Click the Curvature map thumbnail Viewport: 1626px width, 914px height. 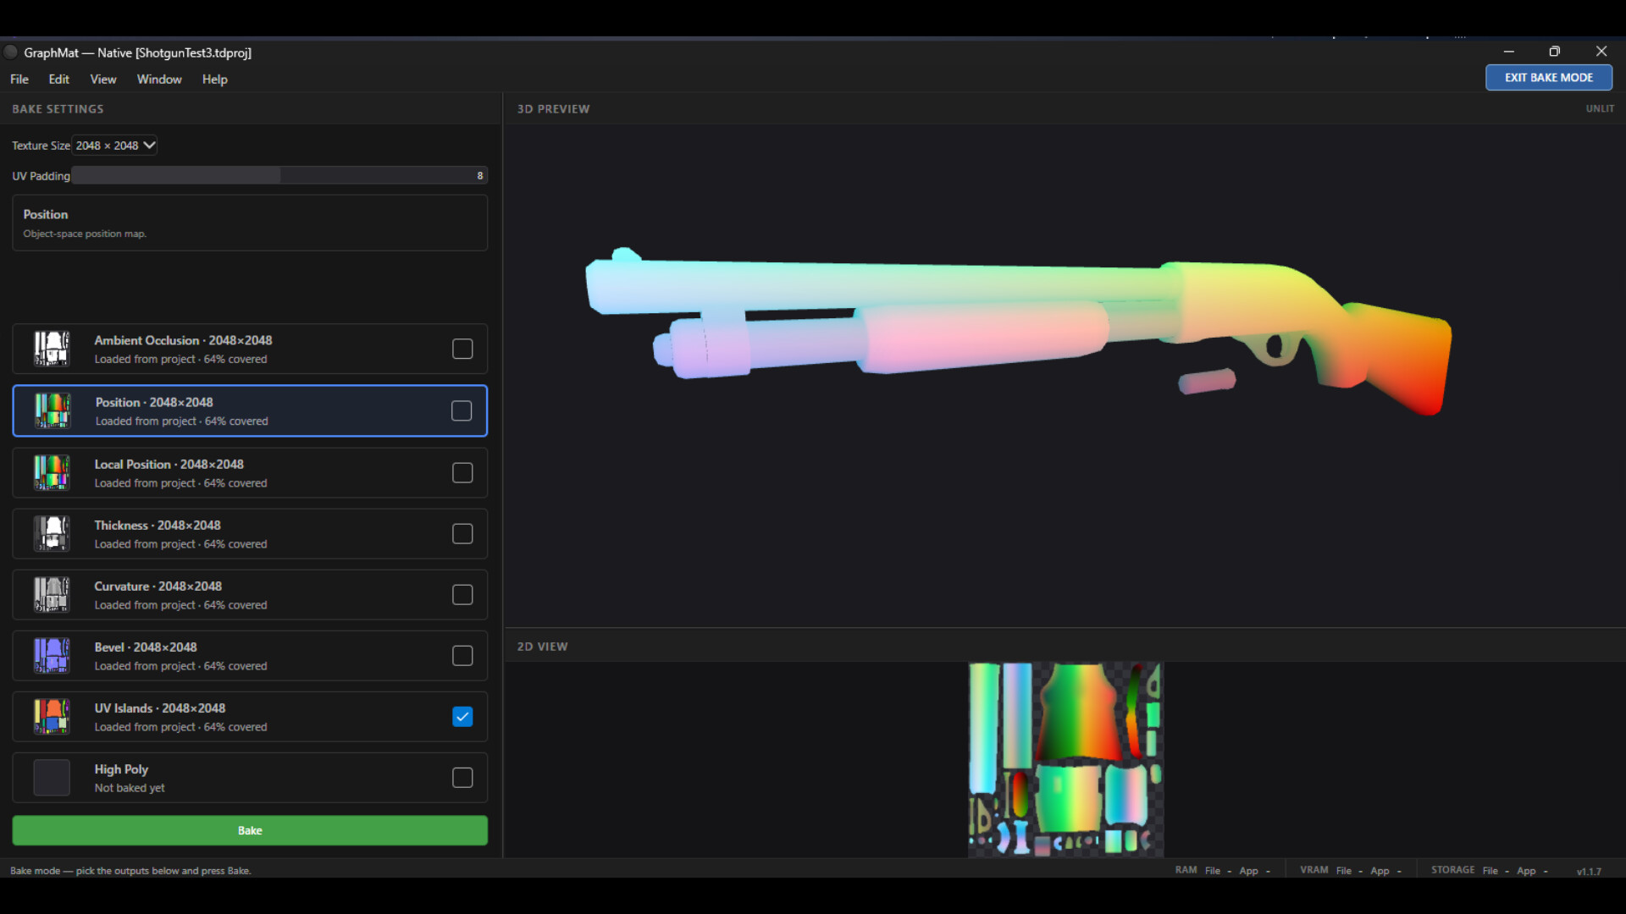click(52, 594)
